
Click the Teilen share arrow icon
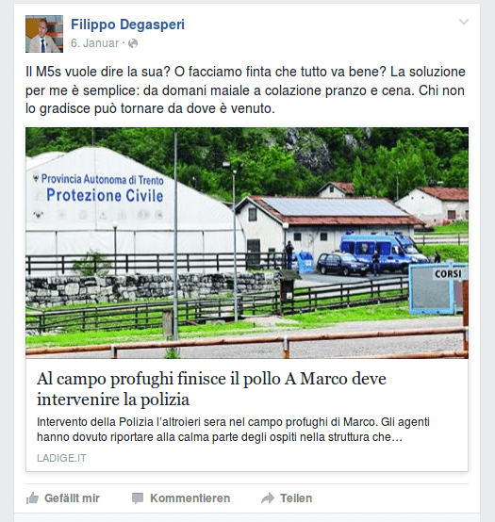[268, 498]
